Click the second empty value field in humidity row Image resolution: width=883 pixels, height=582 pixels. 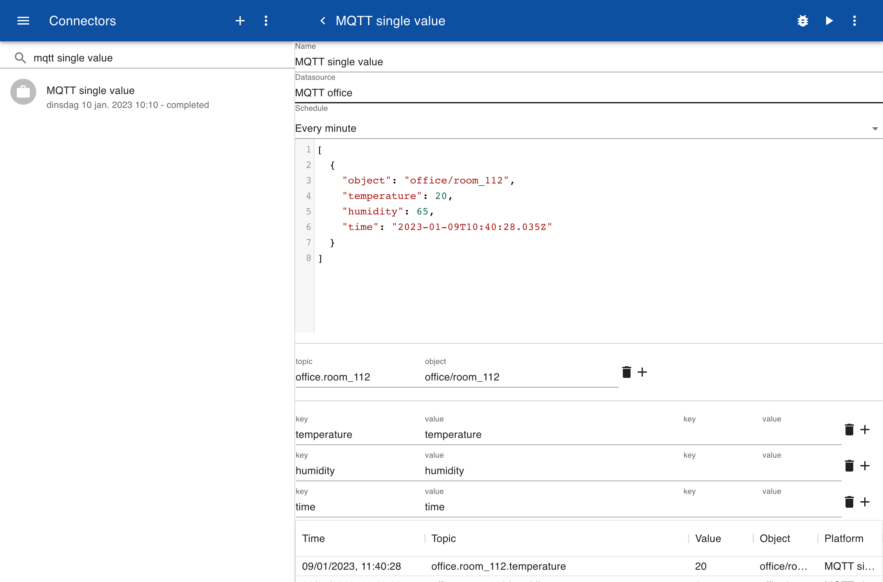[x=801, y=471]
